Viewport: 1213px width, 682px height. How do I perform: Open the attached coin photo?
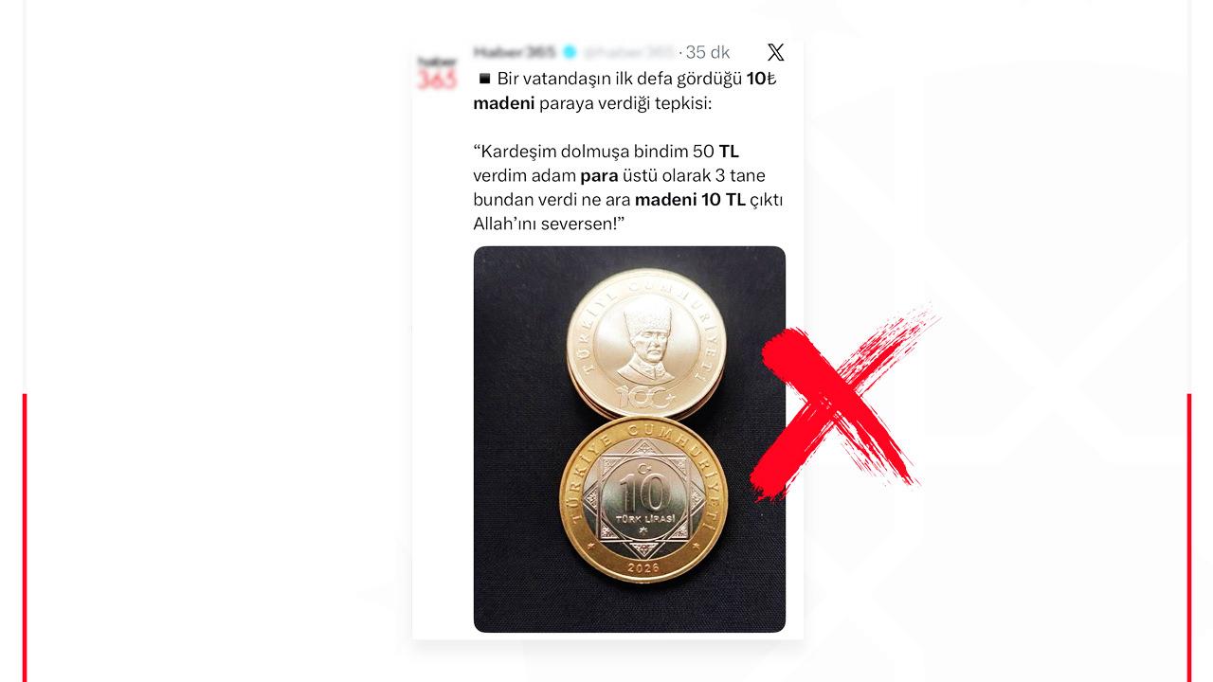click(629, 440)
